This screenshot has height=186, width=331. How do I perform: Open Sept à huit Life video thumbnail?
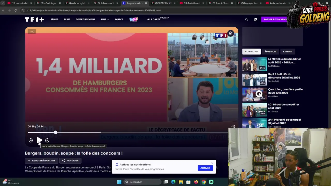tap(254, 79)
